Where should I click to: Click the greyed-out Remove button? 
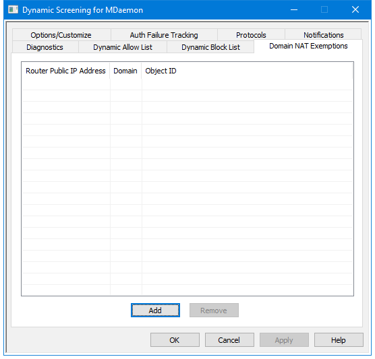click(x=214, y=311)
